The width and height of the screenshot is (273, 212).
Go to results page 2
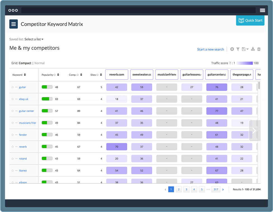179,189
